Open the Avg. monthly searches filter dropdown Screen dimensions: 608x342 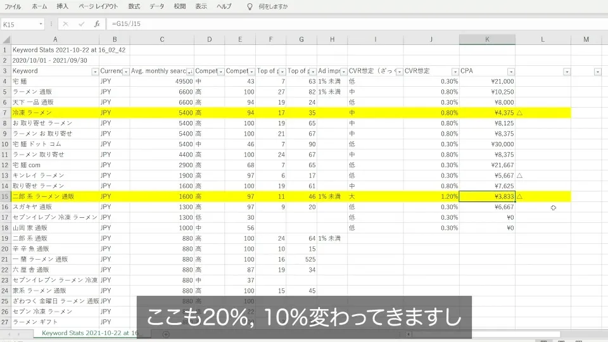tap(189, 72)
